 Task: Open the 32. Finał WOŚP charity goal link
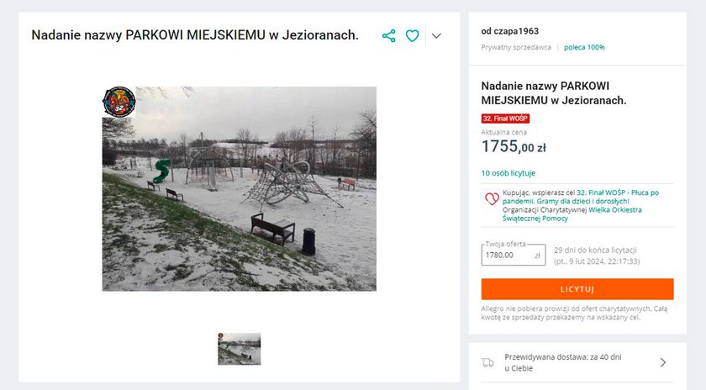pyautogui.click(x=581, y=197)
